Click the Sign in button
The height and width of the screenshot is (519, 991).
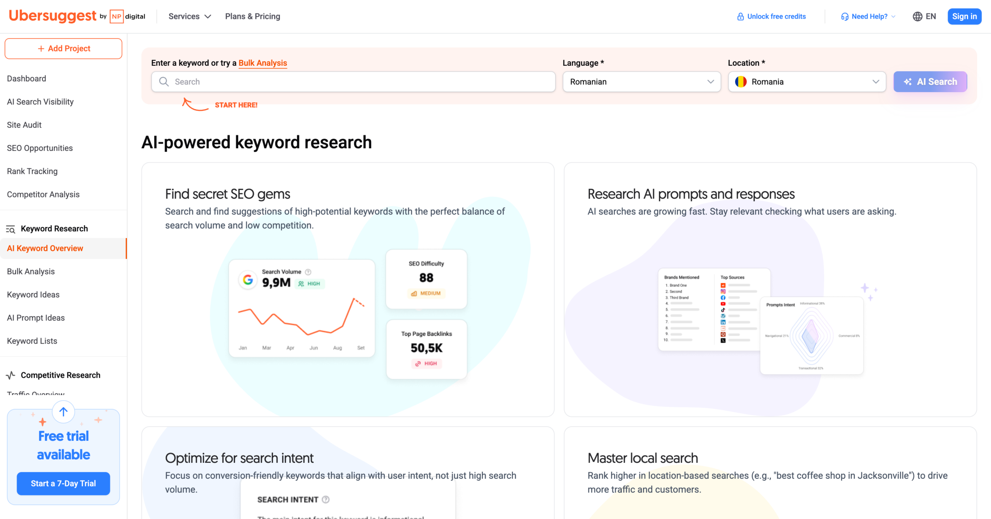click(x=964, y=16)
